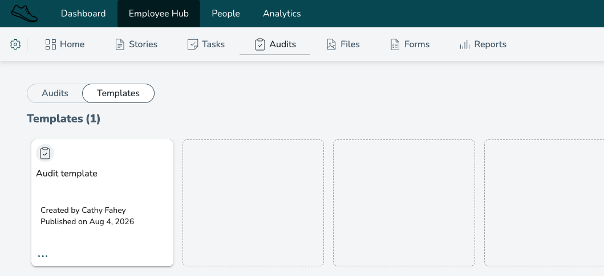Open the People menu item

226,14
